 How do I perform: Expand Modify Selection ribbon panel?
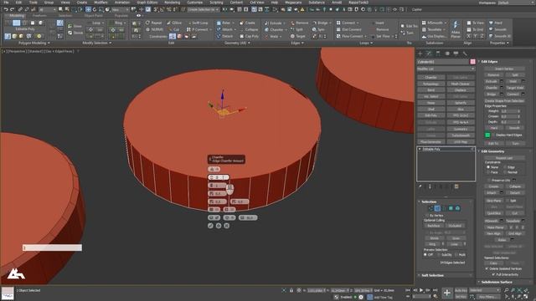[x=97, y=43]
